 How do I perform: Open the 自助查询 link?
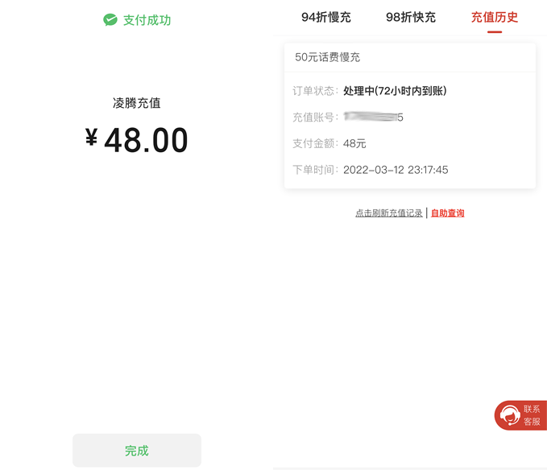[x=448, y=213]
